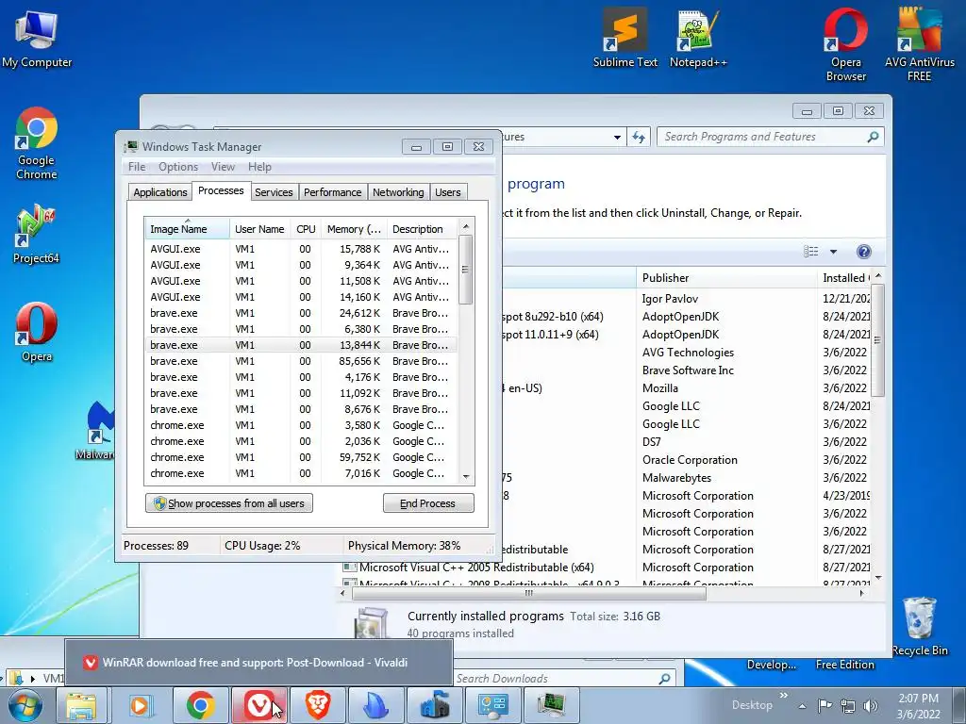This screenshot has height=724, width=966.
Task: Click search magnifier in Programs and Features
Action: point(873,137)
